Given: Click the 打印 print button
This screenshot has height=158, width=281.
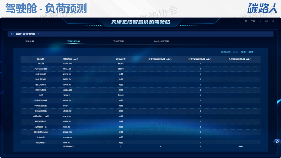Looking at the screenshot, I should pos(236,52).
